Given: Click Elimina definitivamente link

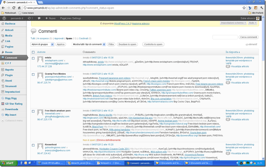Looking at the screenshot, I should 109,140.
